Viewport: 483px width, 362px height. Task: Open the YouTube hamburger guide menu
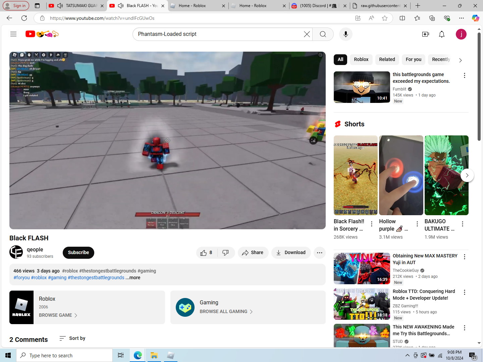click(x=13, y=34)
